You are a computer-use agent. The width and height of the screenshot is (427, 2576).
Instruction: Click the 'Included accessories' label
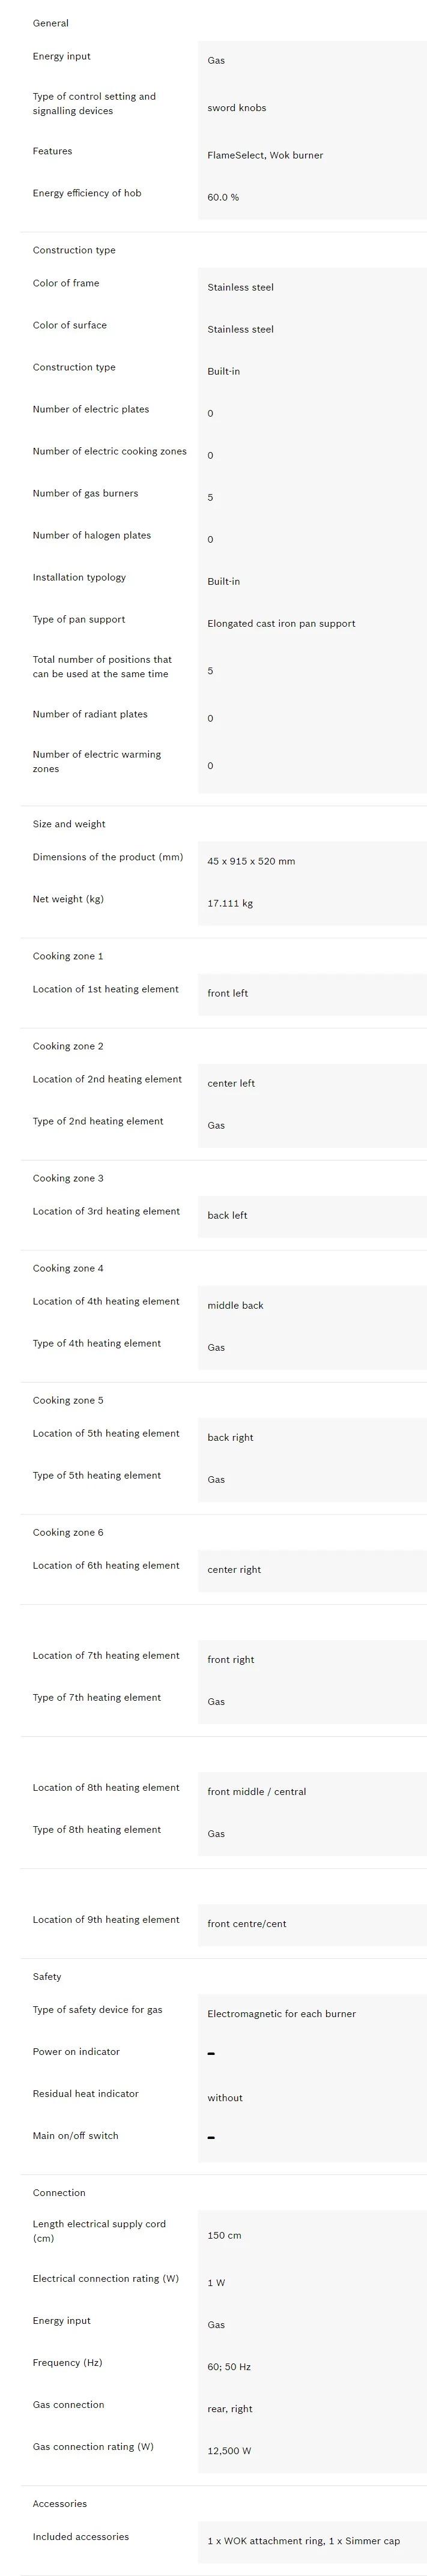80,2537
